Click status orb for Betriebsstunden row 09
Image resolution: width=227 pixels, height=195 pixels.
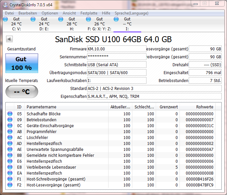point(10,120)
